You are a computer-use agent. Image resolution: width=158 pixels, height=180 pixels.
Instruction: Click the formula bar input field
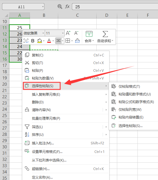(x=115, y=7)
